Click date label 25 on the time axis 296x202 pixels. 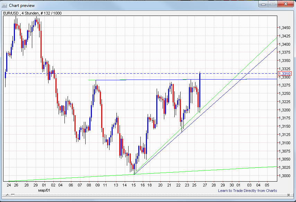click(194, 185)
